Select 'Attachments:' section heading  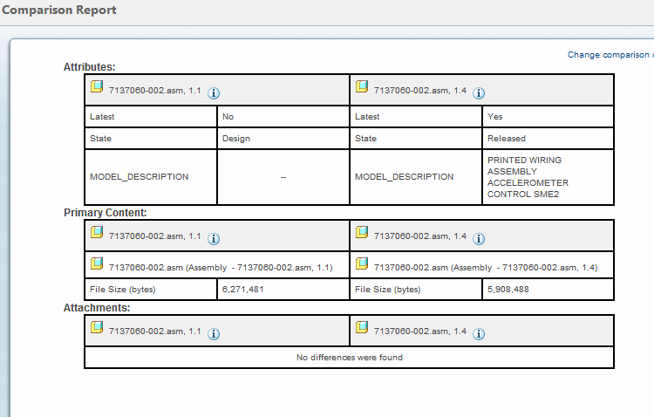[97, 308]
